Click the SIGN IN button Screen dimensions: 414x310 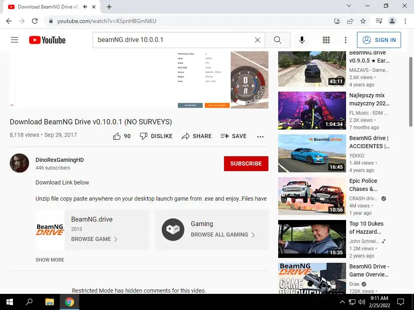(x=379, y=40)
